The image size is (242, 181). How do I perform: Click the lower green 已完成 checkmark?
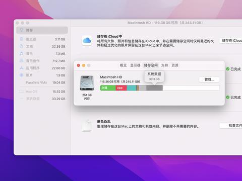click(x=228, y=97)
